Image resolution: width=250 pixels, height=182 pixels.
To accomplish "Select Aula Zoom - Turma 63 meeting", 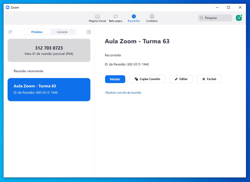I will tap(49, 89).
